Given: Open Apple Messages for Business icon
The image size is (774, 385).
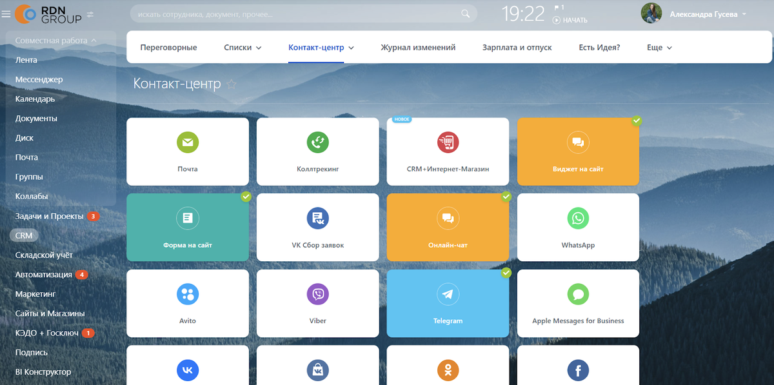Looking at the screenshot, I should point(578,294).
